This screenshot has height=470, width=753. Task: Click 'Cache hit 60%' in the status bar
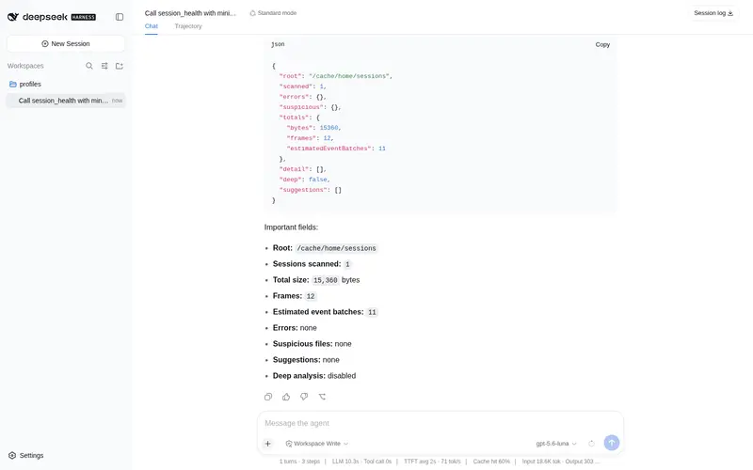[x=491, y=462]
